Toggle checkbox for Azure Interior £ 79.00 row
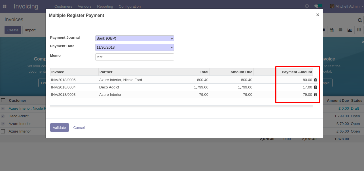Image resolution: width=364 pixels, height=171 pixels. tap(3, 124)
